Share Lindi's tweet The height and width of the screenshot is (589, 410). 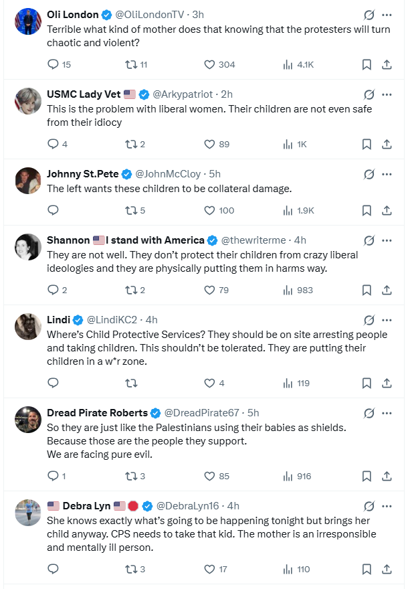click(387, 383)
